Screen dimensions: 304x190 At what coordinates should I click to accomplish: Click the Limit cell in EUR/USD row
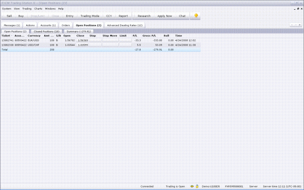click(125, 40)
